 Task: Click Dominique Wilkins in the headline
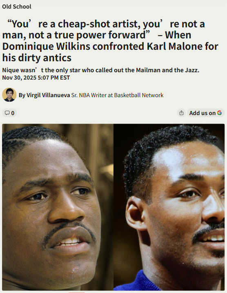tap(46, 46)
